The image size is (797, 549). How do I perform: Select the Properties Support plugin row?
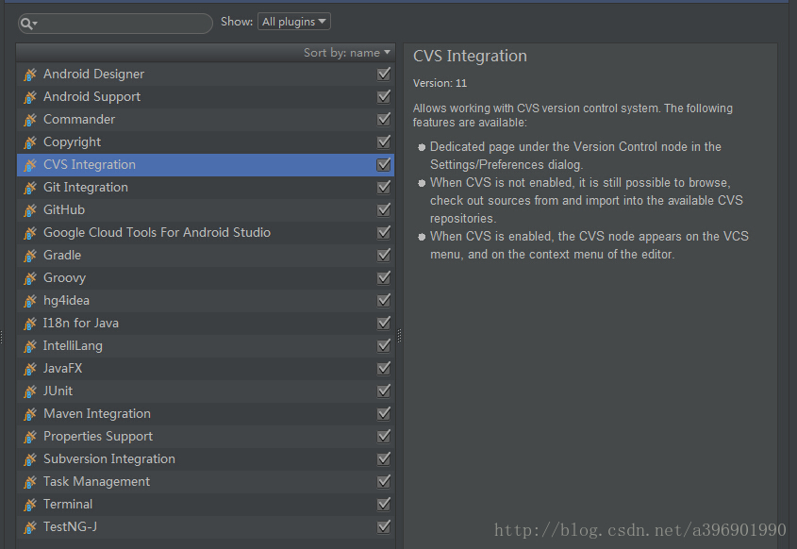[x=98, y=437]
